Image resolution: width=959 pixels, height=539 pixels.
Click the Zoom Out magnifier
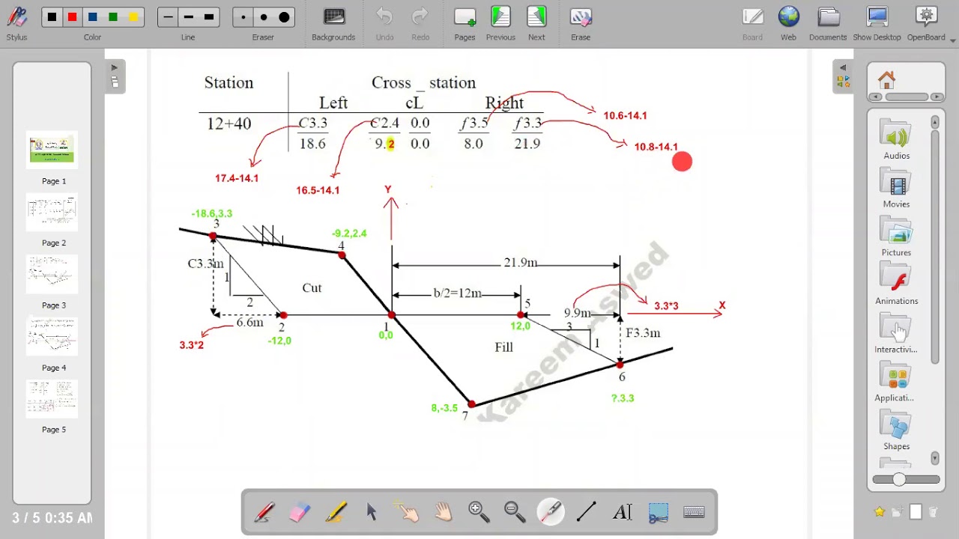pyautogui.click(x=515, y=512)
